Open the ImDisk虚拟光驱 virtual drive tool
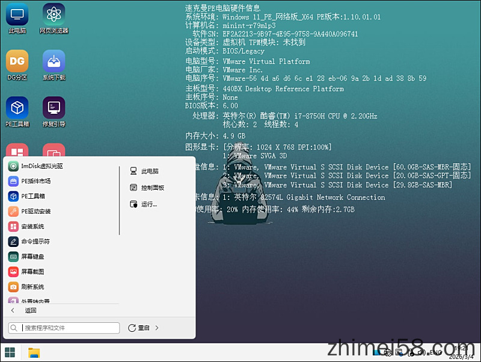 tap(36, 166)
